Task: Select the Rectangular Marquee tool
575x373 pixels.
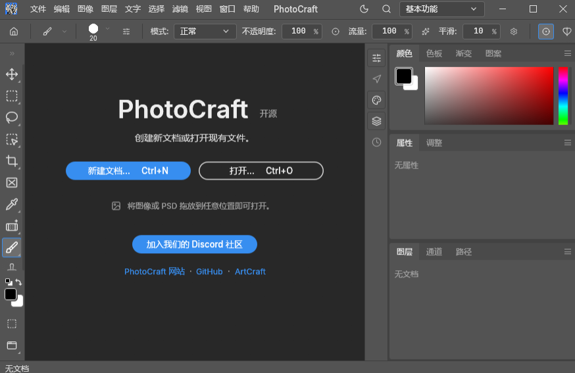Action: [x=12, y=96]
